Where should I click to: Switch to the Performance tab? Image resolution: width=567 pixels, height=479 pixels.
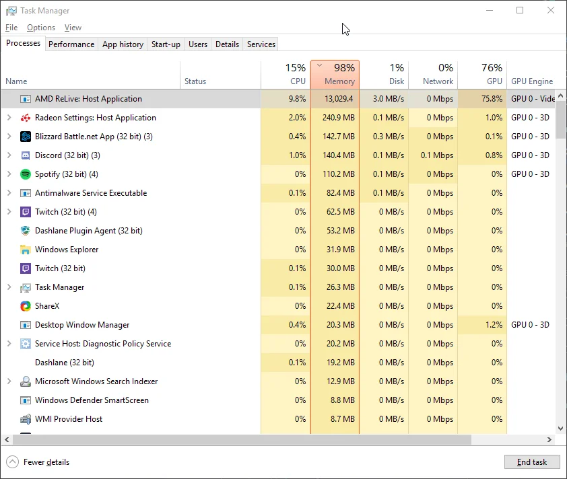(x=71, y=44)
